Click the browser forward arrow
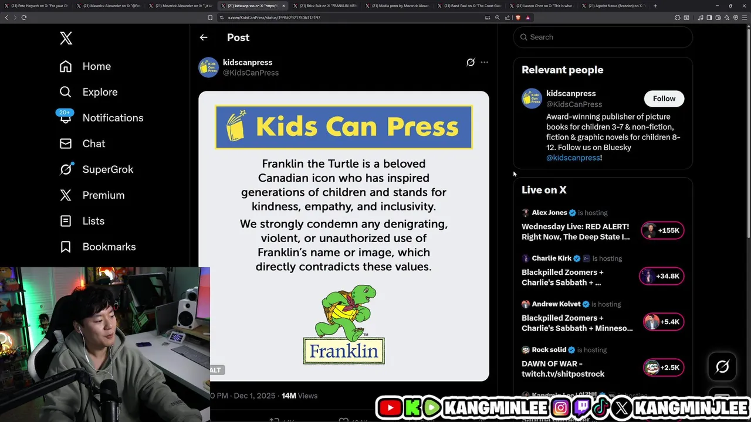Image resolution: width=751 pixels, height=422 pixels. point(15,18)
